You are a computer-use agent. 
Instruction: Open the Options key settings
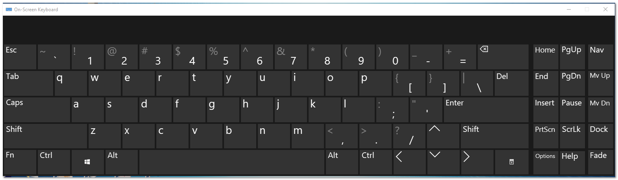tap(545, 162)
